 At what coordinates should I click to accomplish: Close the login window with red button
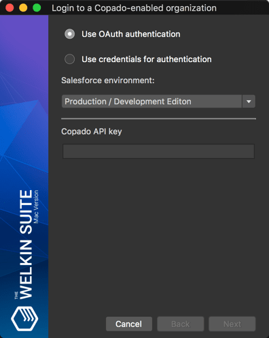click(10, 7)
